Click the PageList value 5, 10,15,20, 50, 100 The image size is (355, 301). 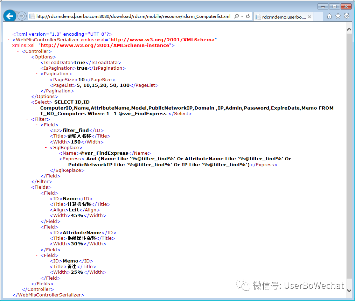click(103, 85)
